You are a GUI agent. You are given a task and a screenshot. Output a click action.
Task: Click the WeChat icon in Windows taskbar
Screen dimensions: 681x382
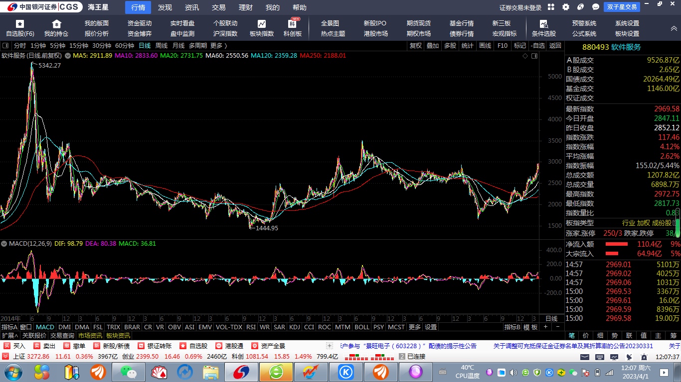click(x=129, y=372)
